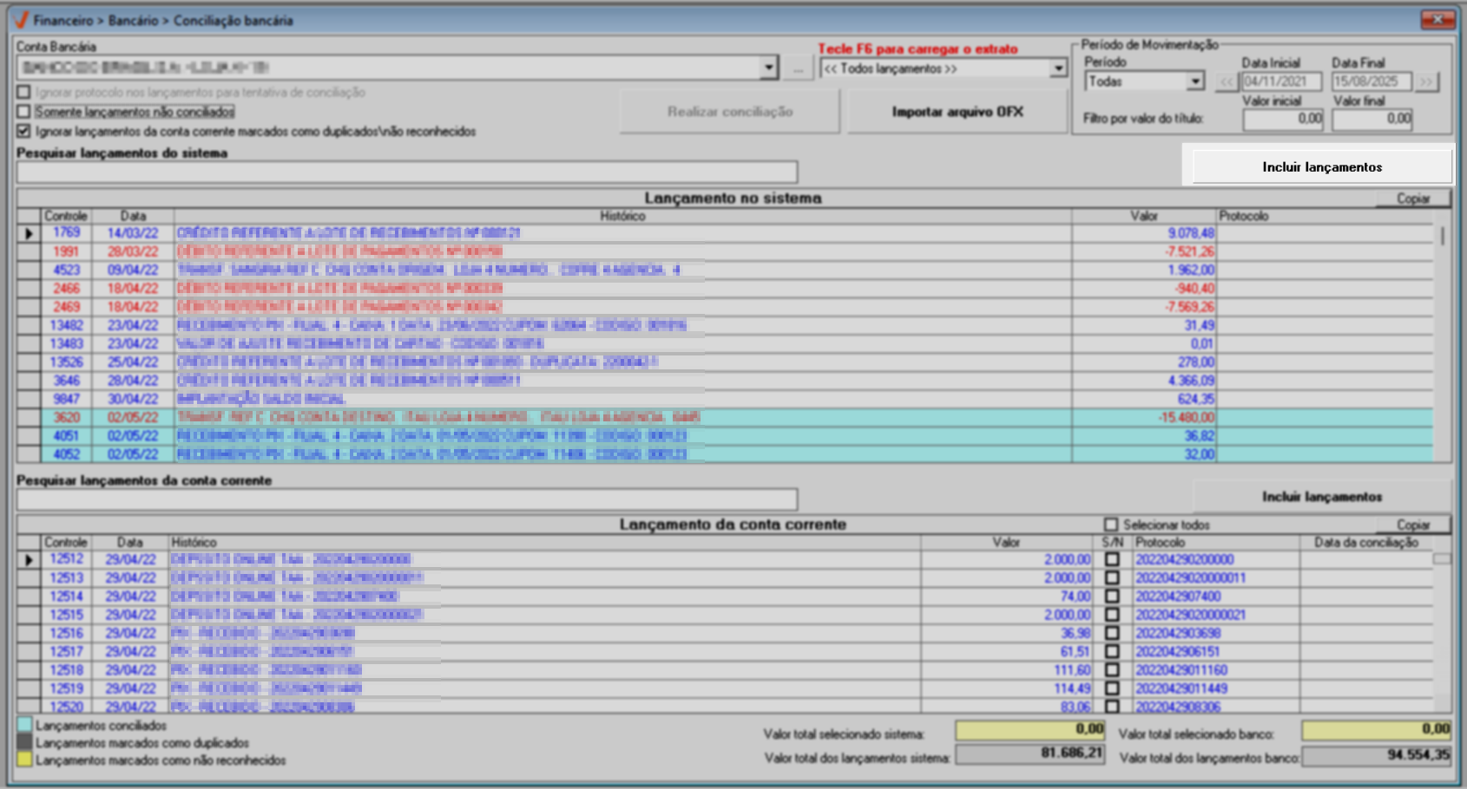The image size is (1467, 789).
Task: Click 'Importar arquivo OFX' button
Action: [x=957, y=112]
